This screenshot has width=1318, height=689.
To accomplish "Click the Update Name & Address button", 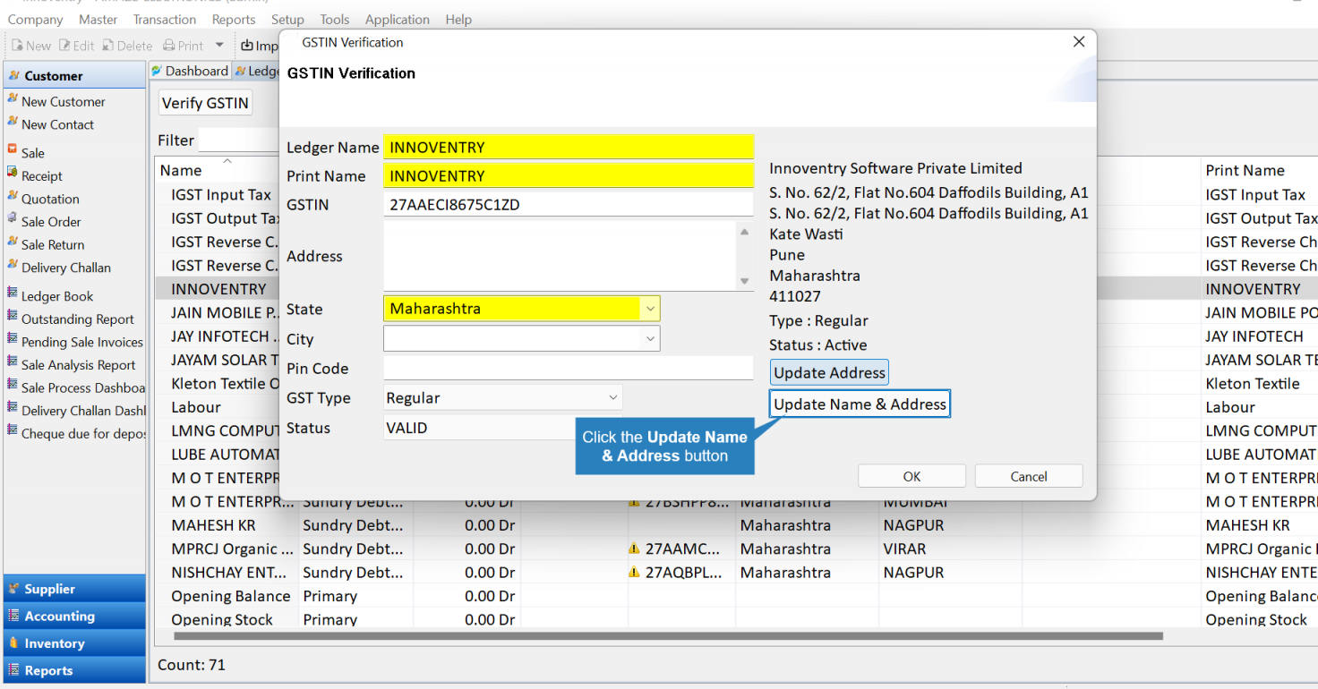I will (860, 404).
